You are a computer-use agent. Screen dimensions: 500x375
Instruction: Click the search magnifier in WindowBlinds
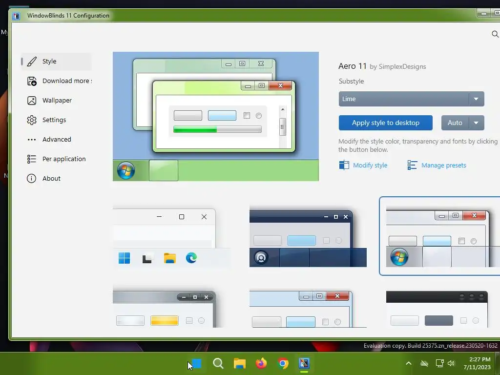click(495, 34)
